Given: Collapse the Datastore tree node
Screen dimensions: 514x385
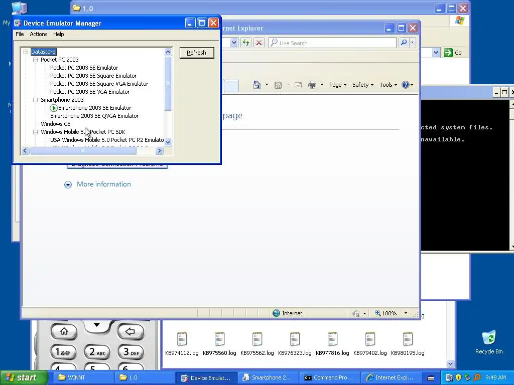Looking at the screenshot, I should pos(26,52).
